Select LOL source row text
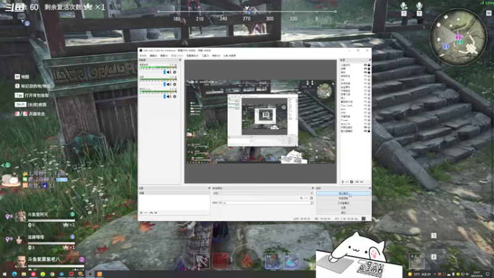 (343, 80)
